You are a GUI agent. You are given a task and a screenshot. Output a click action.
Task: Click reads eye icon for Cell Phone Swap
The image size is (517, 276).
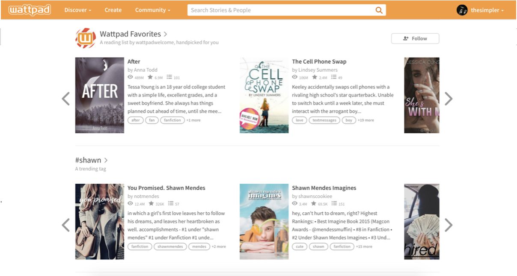pos(295,77)
